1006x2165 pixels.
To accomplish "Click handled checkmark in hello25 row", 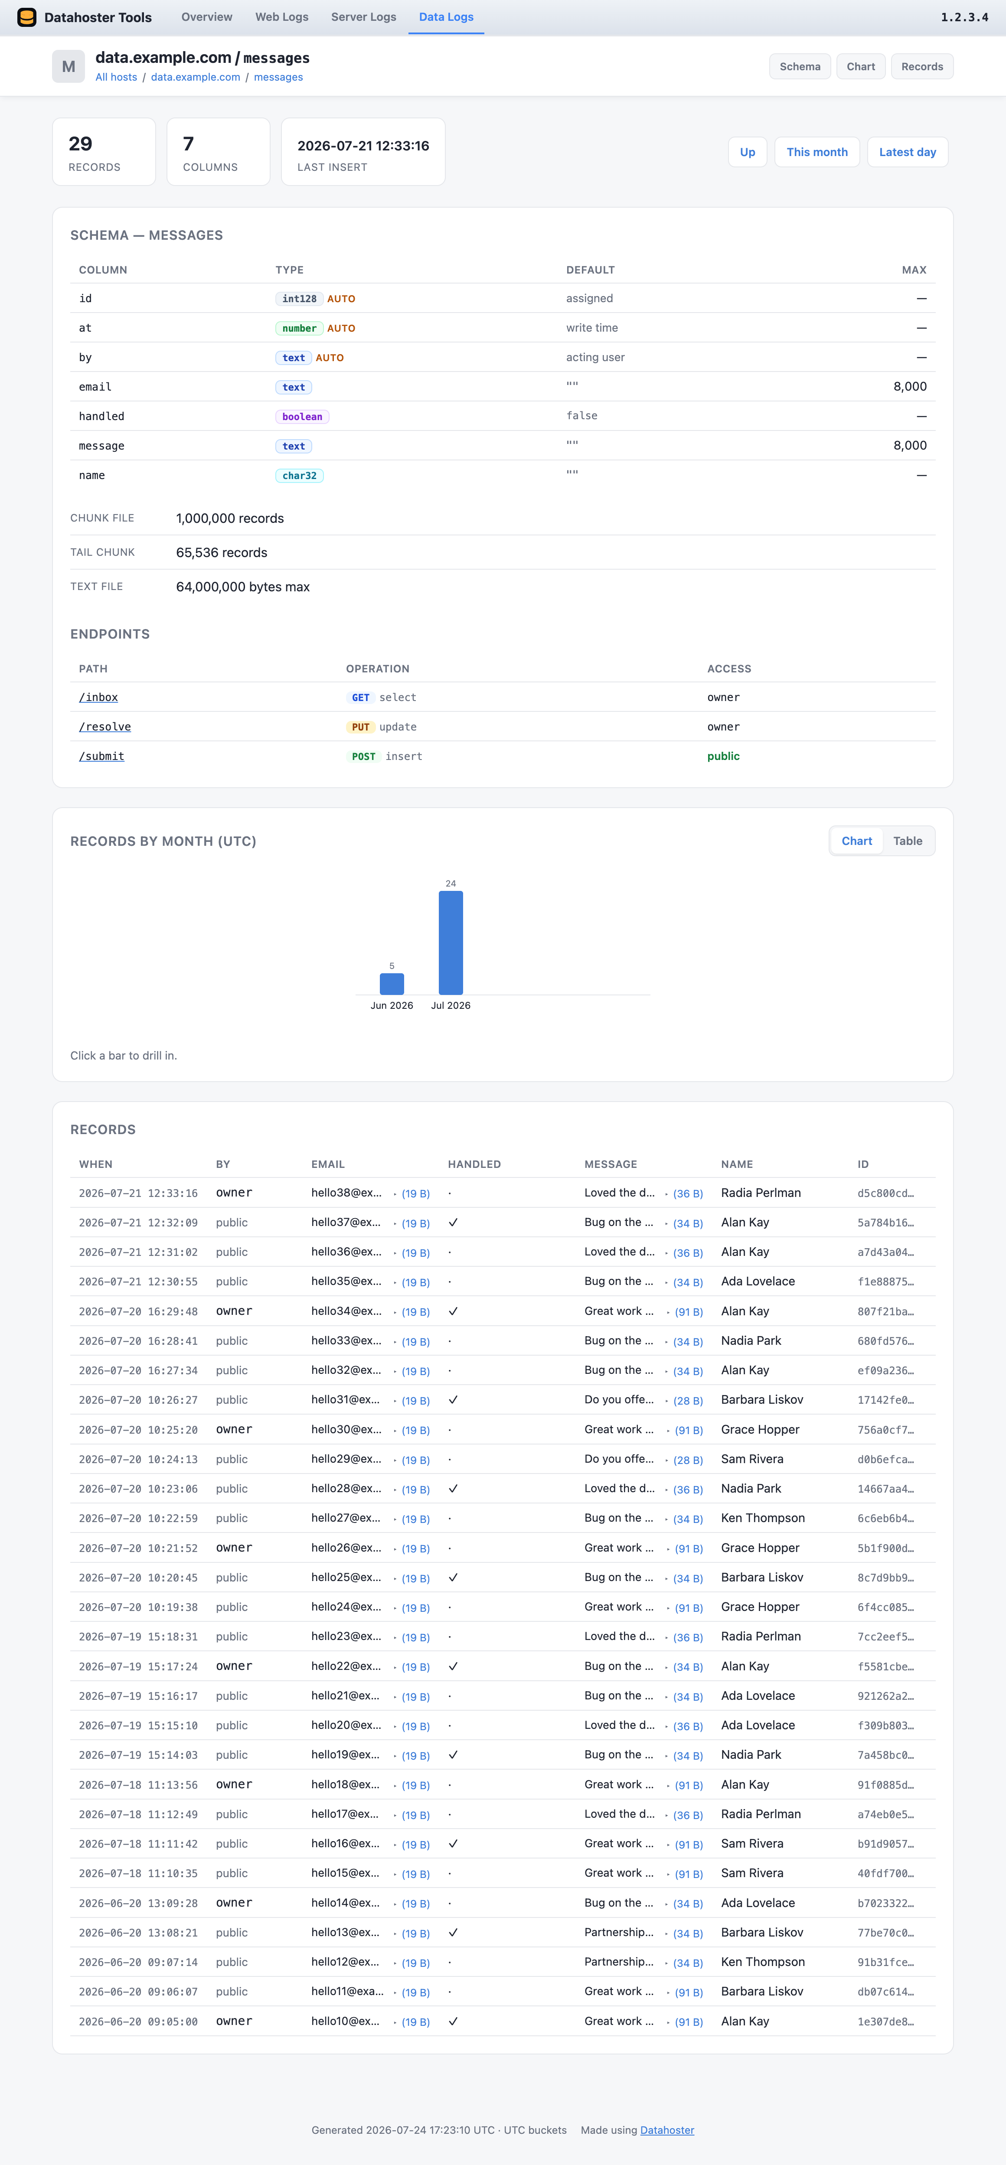I will tap(453, 1578).
